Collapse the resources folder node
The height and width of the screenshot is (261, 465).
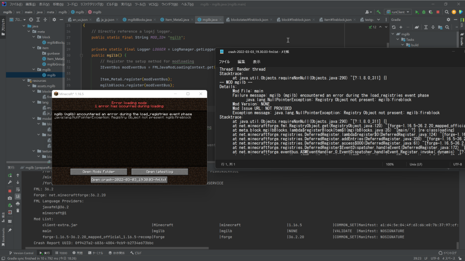24,80
